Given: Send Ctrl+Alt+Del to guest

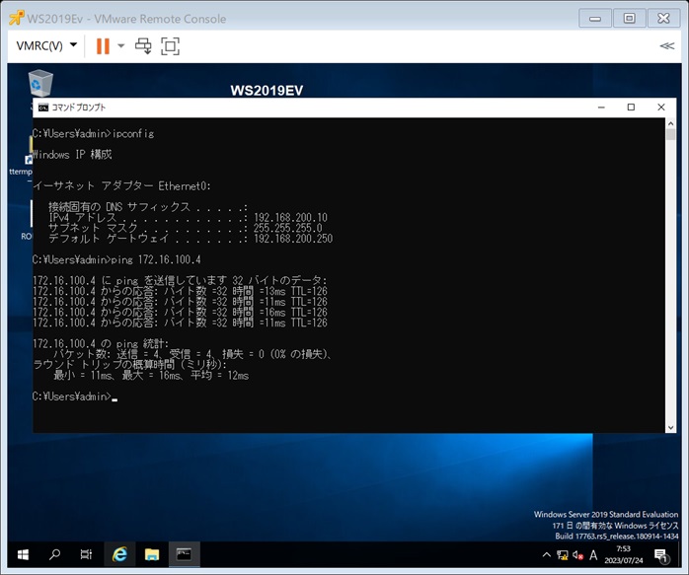Looking at the screenshot, I should pos(143,45).
